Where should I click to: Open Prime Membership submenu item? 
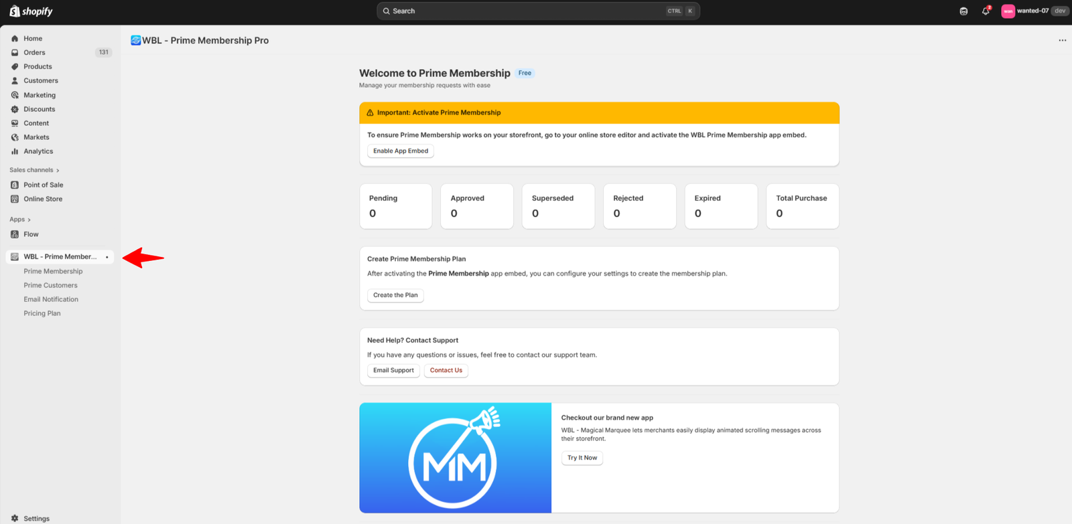tap(53, 271)
